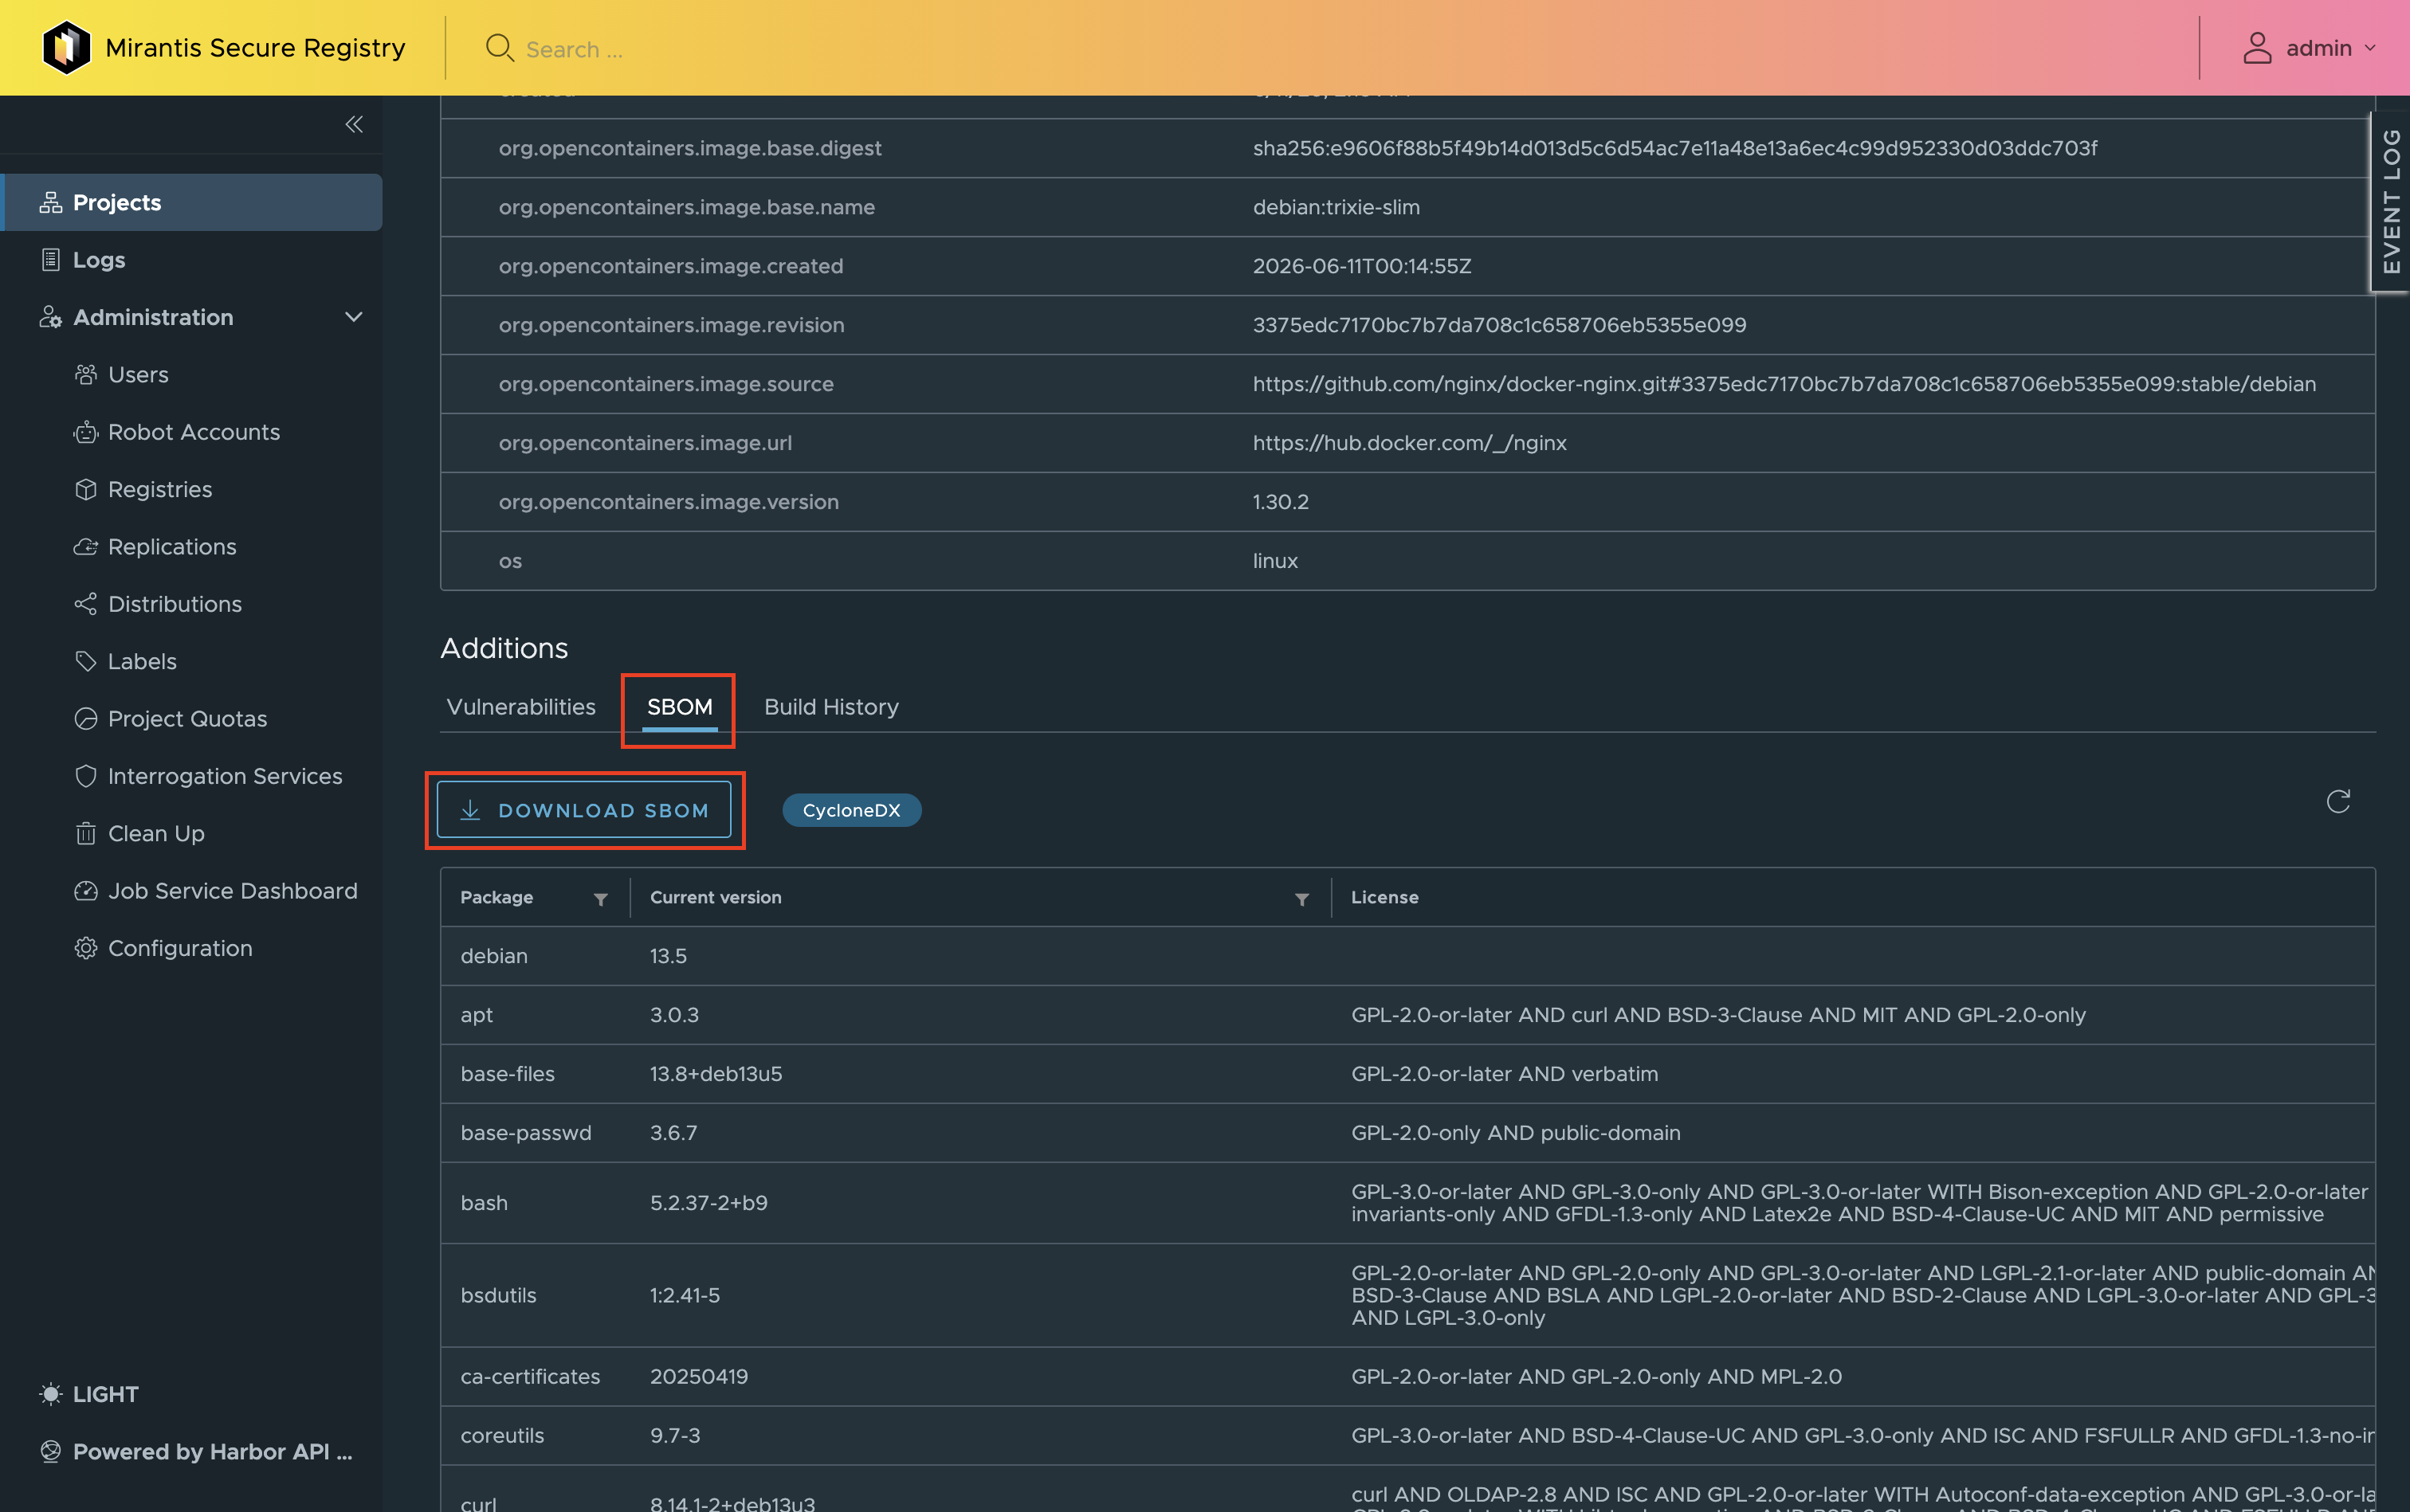The width and height of the screenshot is (2410, 1512).
Task: Click the Robot Accounts icon
Action: point(86,432)
